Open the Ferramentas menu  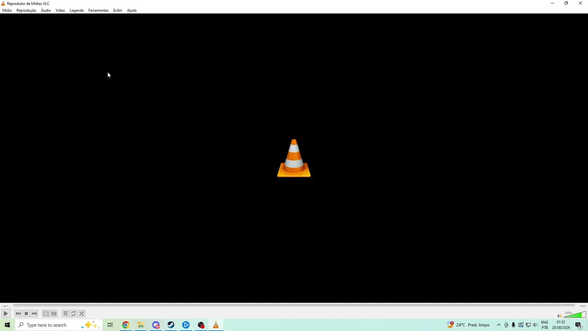click(98, 10)
